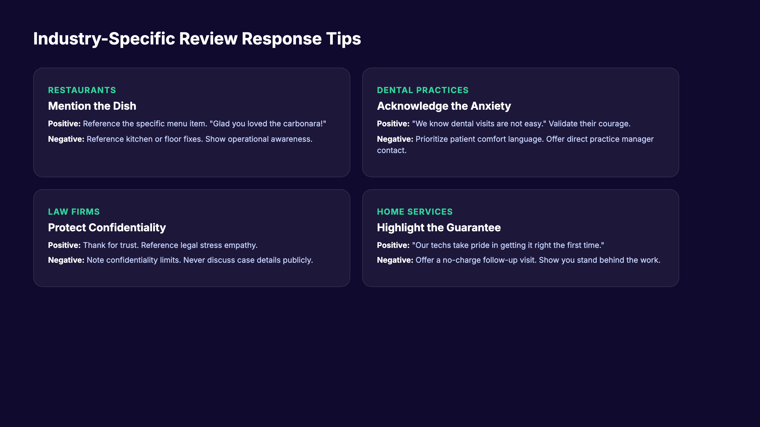The image size is (760, 427).
Task: Select the LAW FIRMS category label
Action: (74, 212)
